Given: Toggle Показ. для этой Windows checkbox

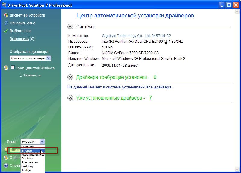Looking at the screenshot, I should pyautogui.click(x=13, y=67).
